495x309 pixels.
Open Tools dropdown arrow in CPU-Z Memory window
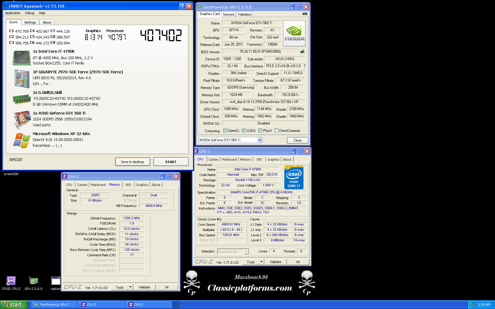coord(130,287)
